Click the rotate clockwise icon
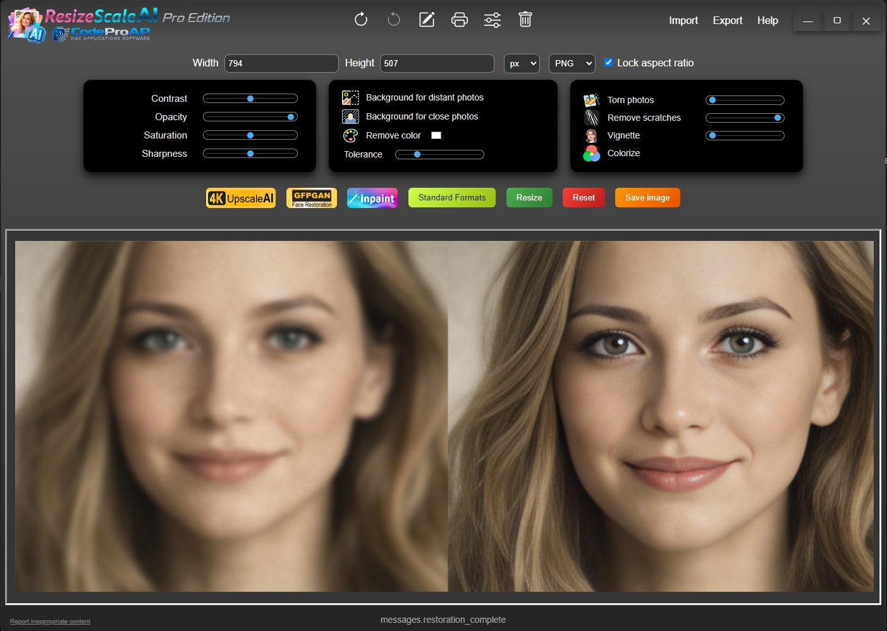 [x=361, y=20]
